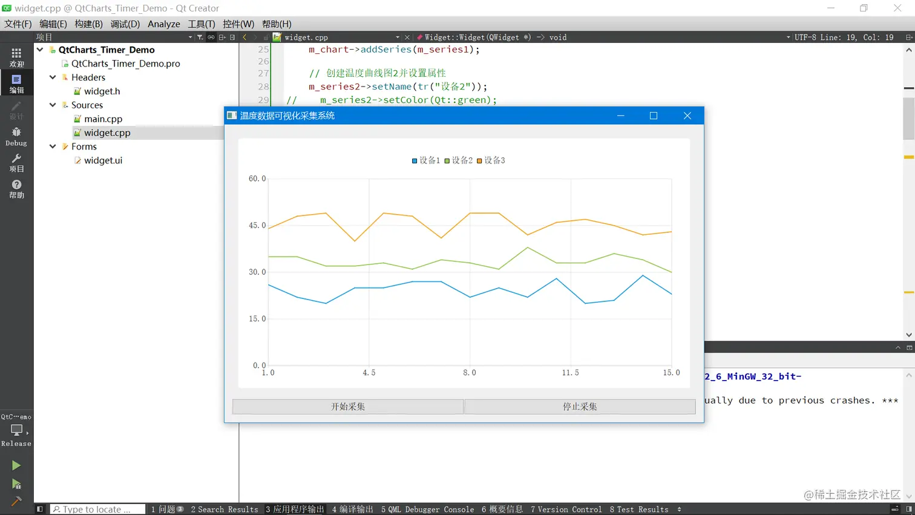Screen dimensions: 915x515
Task: Open the 项目 view selector dropdown
Action: (x=114, y=37)
